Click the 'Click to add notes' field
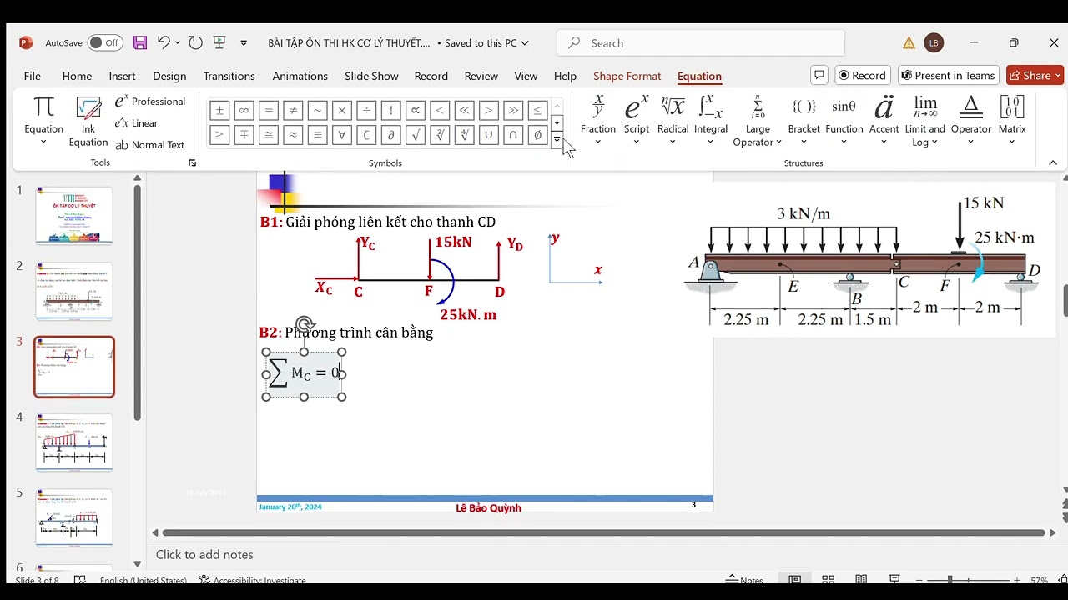The image size is (1068, 600). point(204,554)
